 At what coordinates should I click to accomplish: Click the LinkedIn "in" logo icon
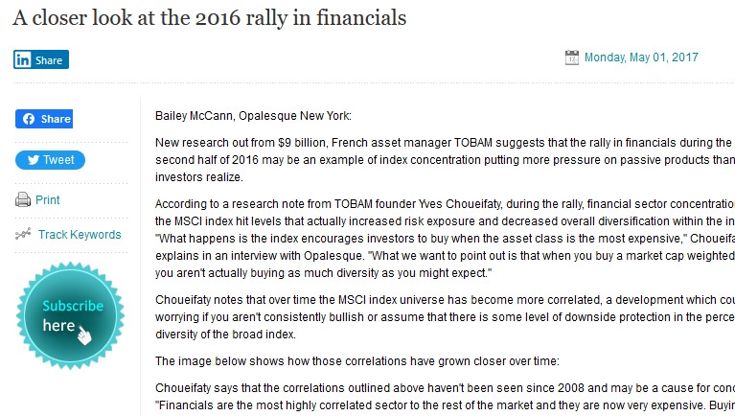click(22, 59)
